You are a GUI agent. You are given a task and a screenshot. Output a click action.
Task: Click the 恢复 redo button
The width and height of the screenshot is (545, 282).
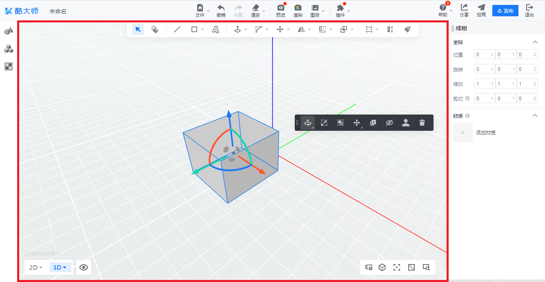click(238, 11)
